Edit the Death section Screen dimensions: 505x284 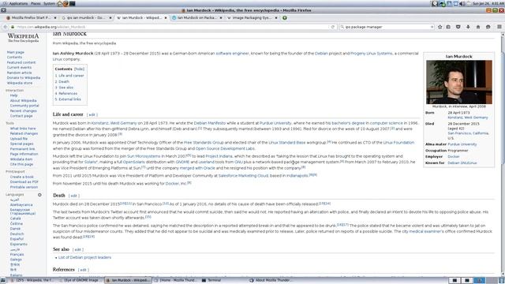(73, 196)
